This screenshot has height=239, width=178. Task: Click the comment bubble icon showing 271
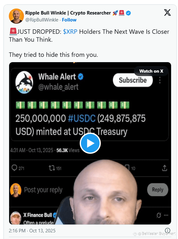14,168
